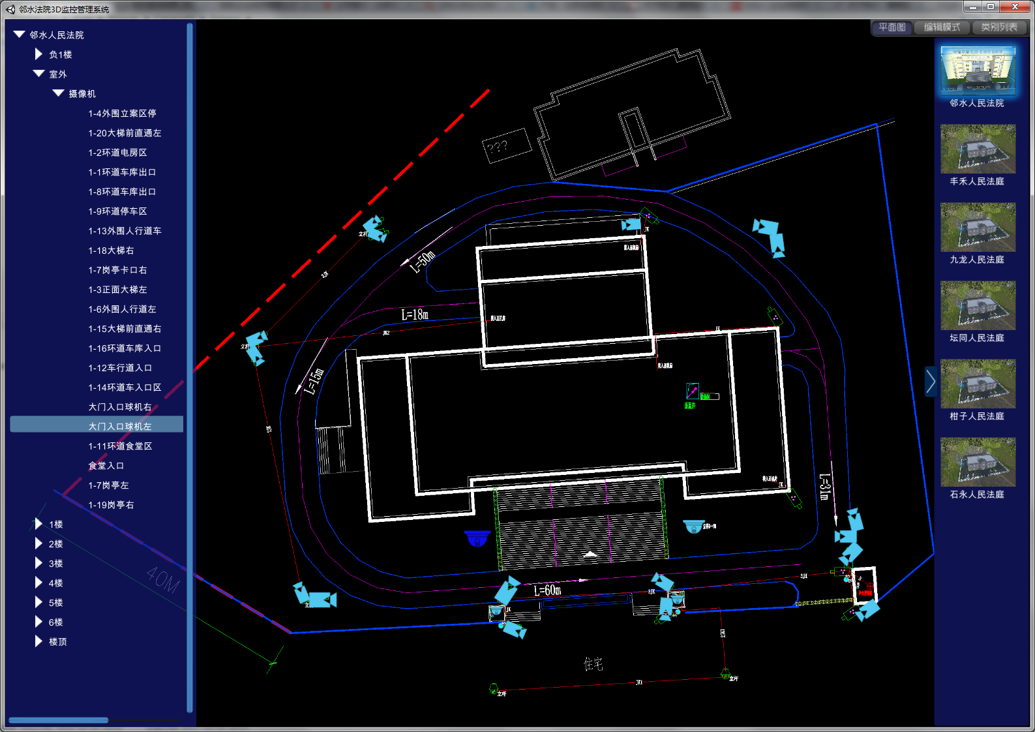Open 九龙人民法庭 thumbnail
This screenshot has width=1035, height=732.
coord(978,227)
